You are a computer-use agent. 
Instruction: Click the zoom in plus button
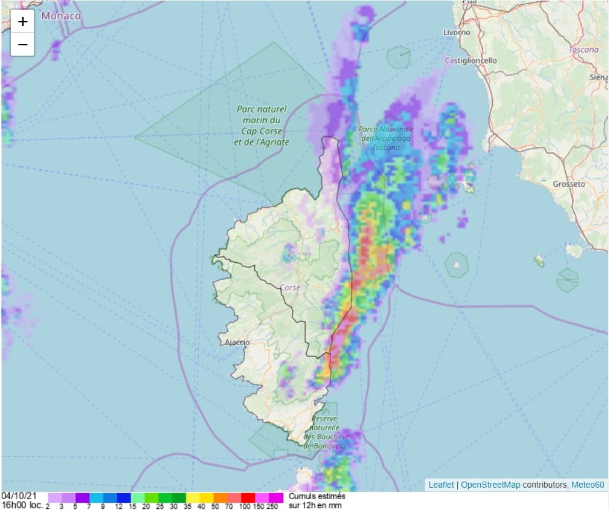(22, 22)
